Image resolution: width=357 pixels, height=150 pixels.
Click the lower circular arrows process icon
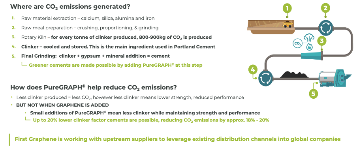pos(265,78)
